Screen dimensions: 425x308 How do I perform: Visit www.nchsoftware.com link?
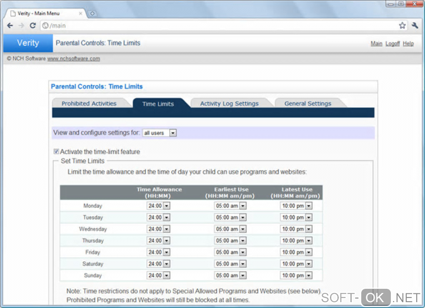(73, 59)
